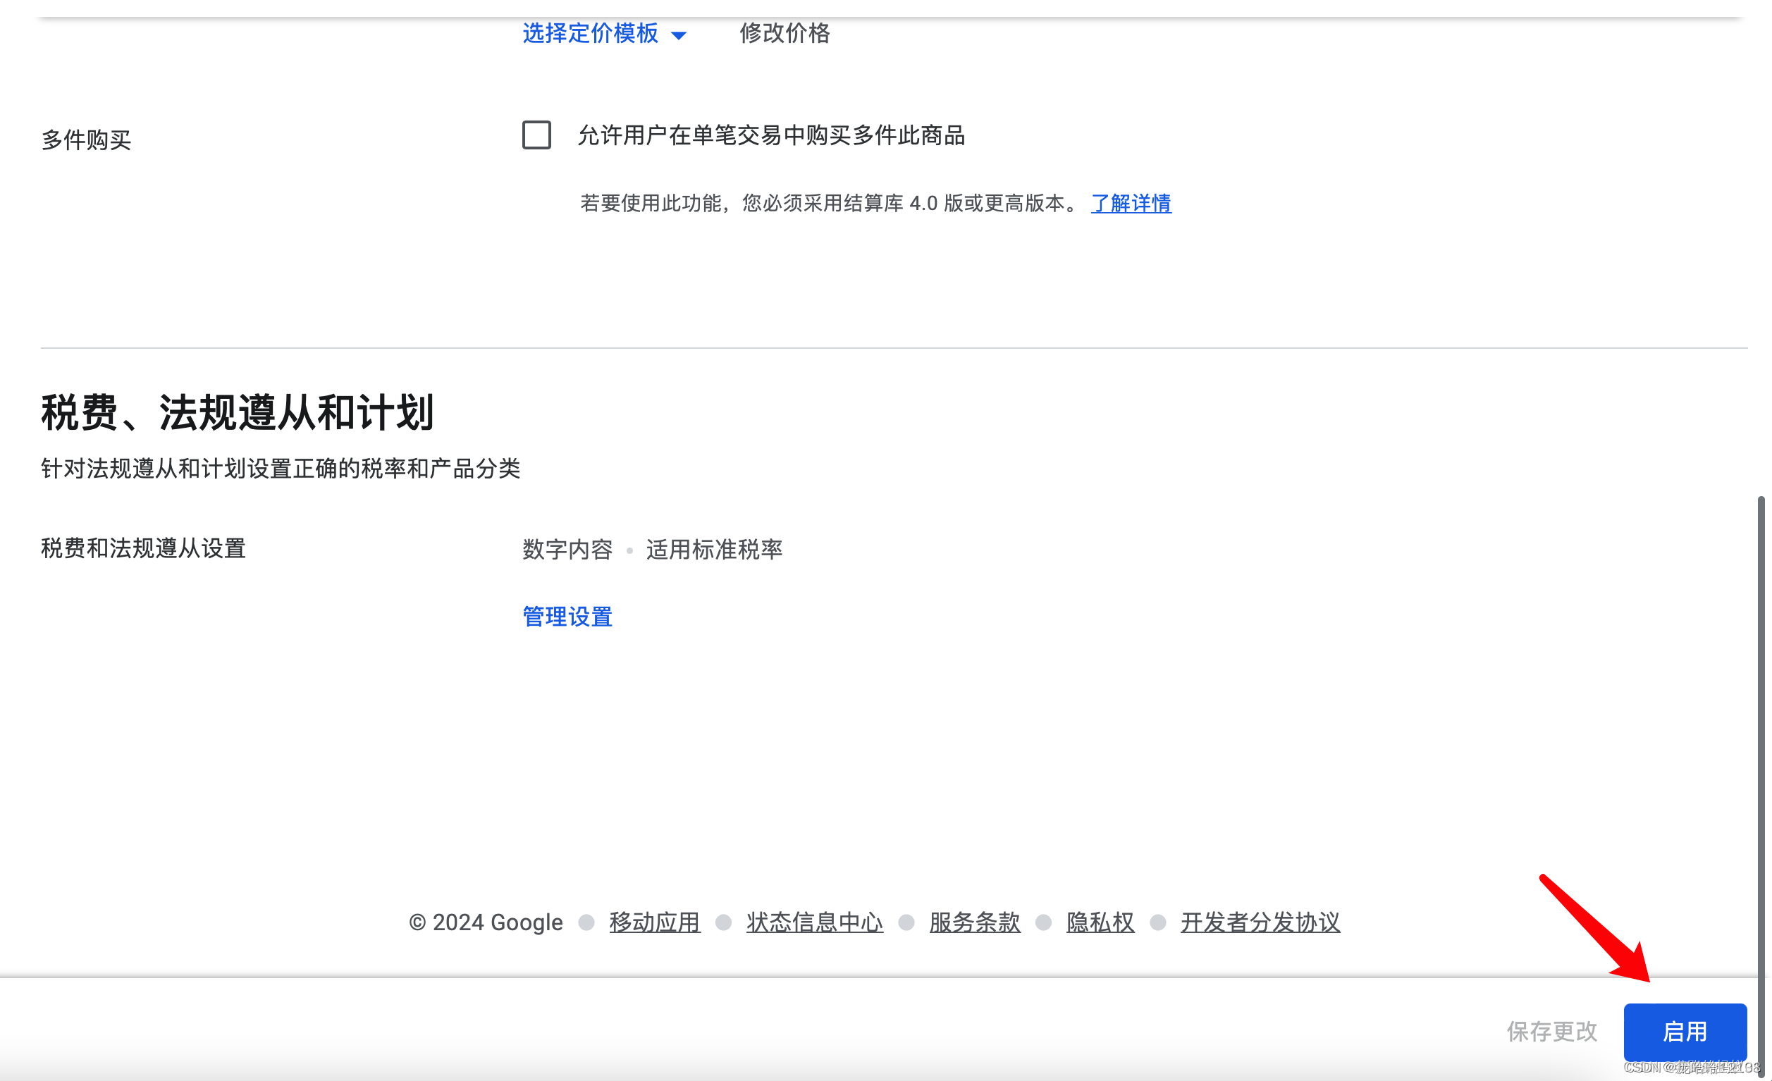The image size is (1772, 1081).
Task: Visit the 状态信息中心 page
Action: pyautogui.click(x=813, y=922)
